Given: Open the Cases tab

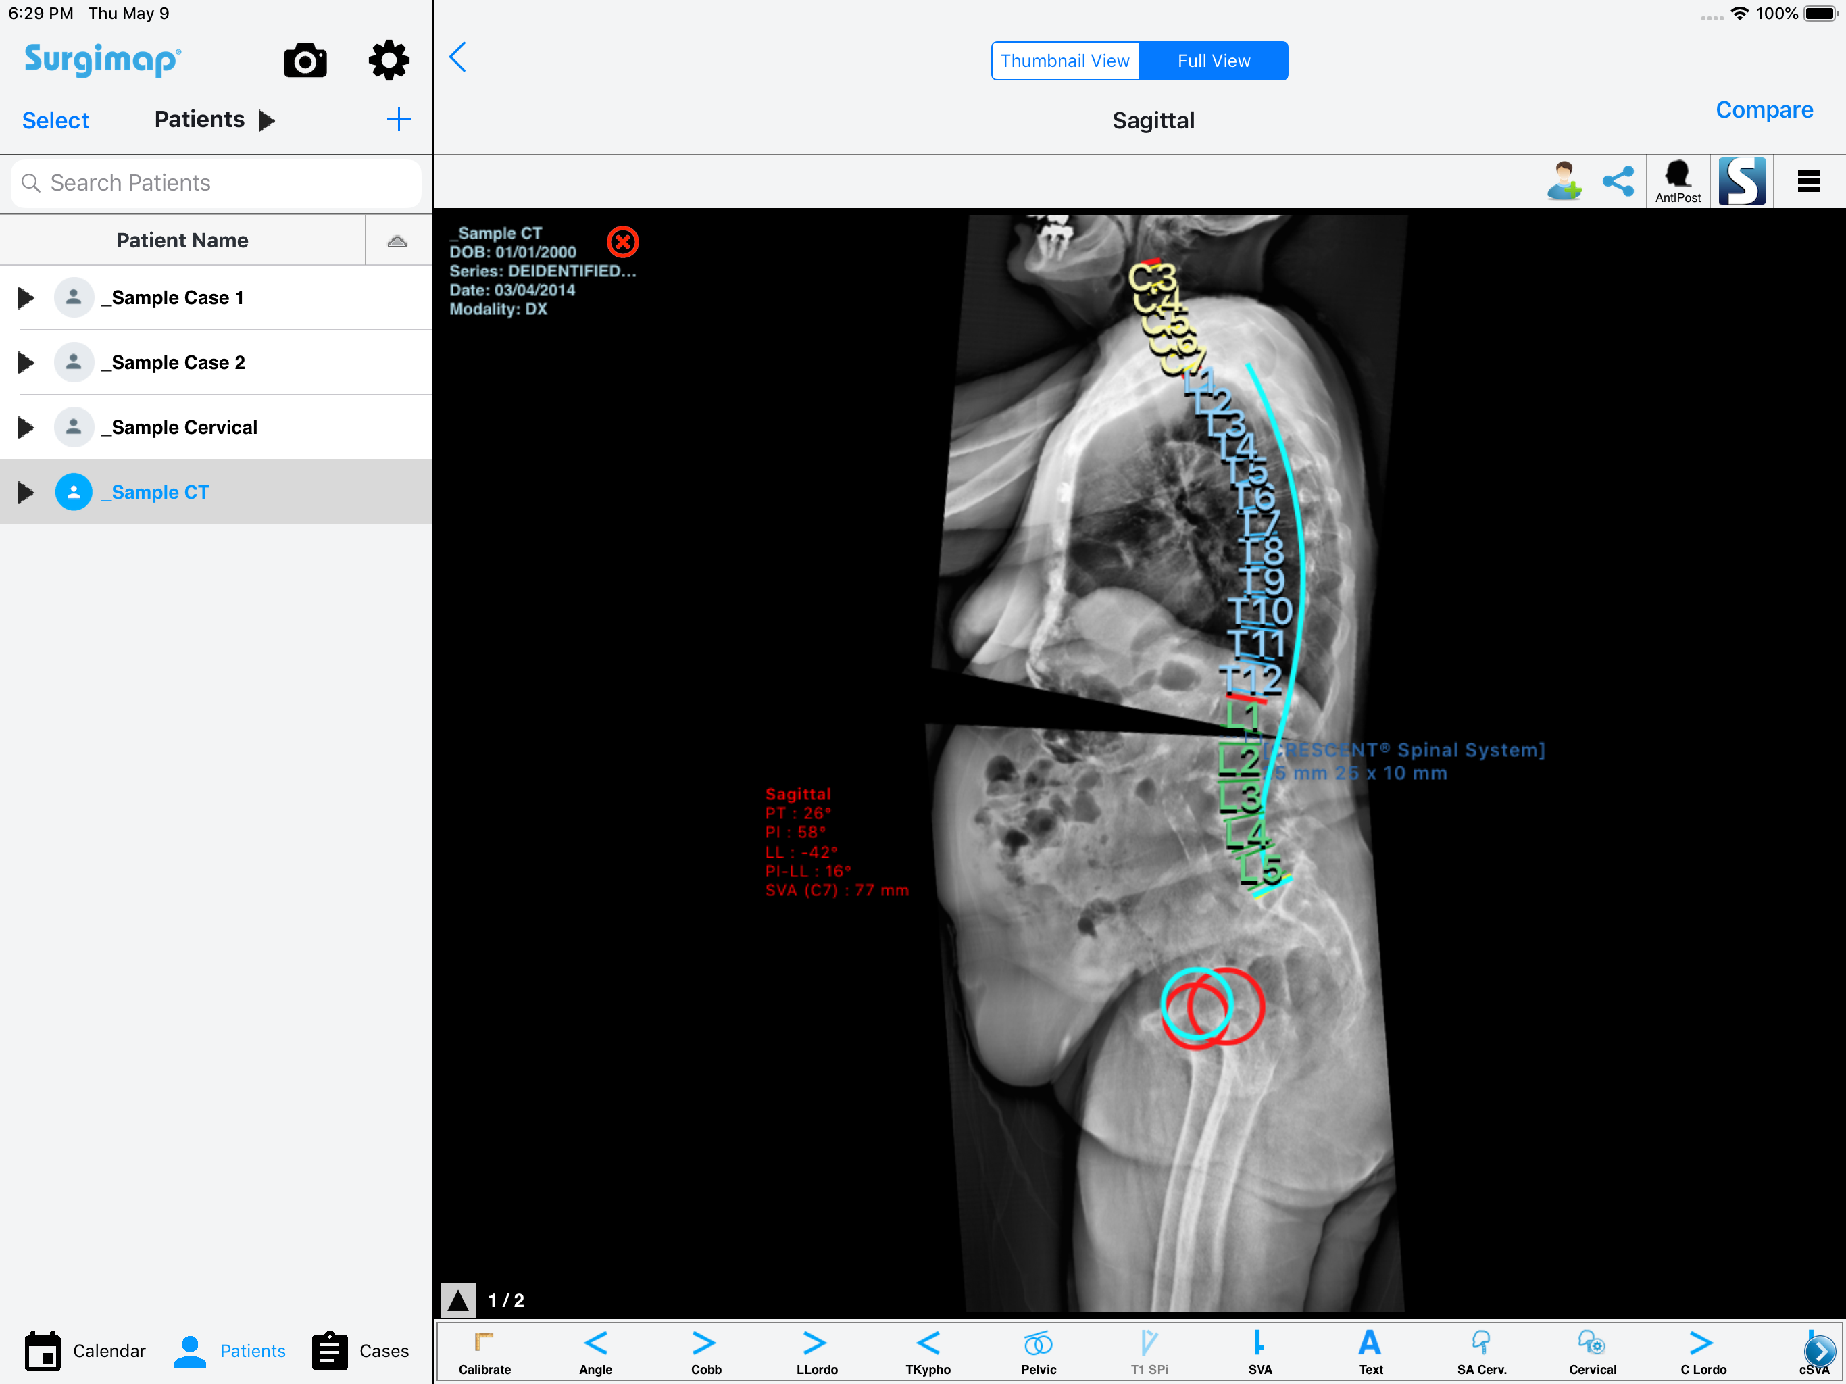Looking at the screenshot, I should click(x=361, y=1351).
